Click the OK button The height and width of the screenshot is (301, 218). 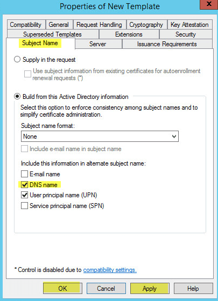tap(62, 288)
